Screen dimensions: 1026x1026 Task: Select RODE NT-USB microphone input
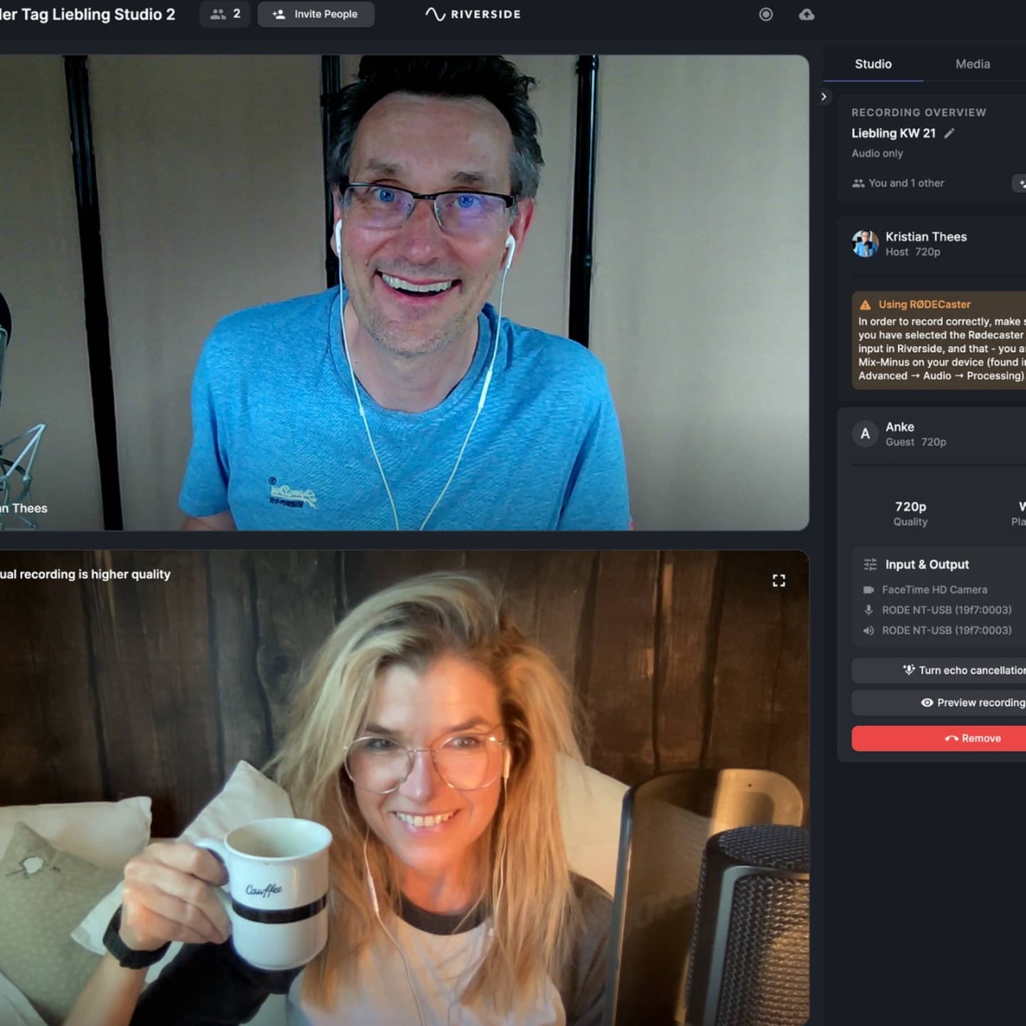946,610
